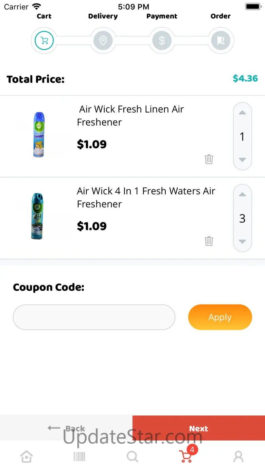Image resolution: width=265 pixels, height=472 pixels.
Task: Remove Air Wick 4 In 1 item via trash icon
Action: 209,241
